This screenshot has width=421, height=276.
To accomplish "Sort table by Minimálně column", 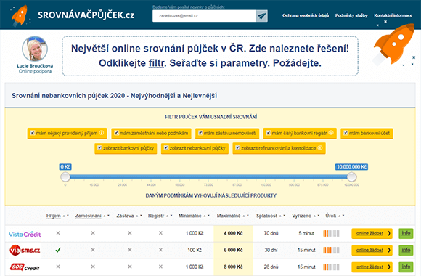I will click(190, 216).
